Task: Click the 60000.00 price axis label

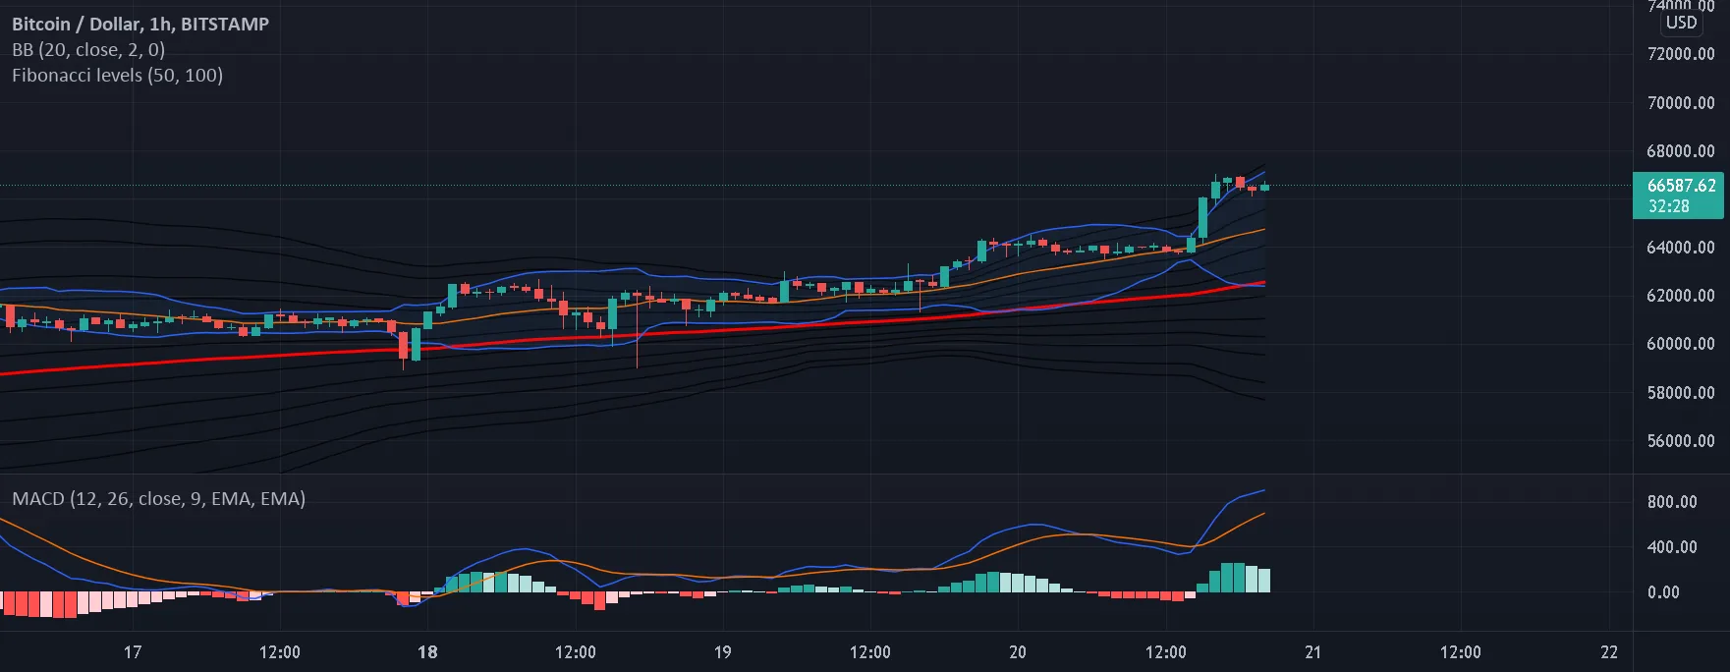Action: click(1681, 343)
